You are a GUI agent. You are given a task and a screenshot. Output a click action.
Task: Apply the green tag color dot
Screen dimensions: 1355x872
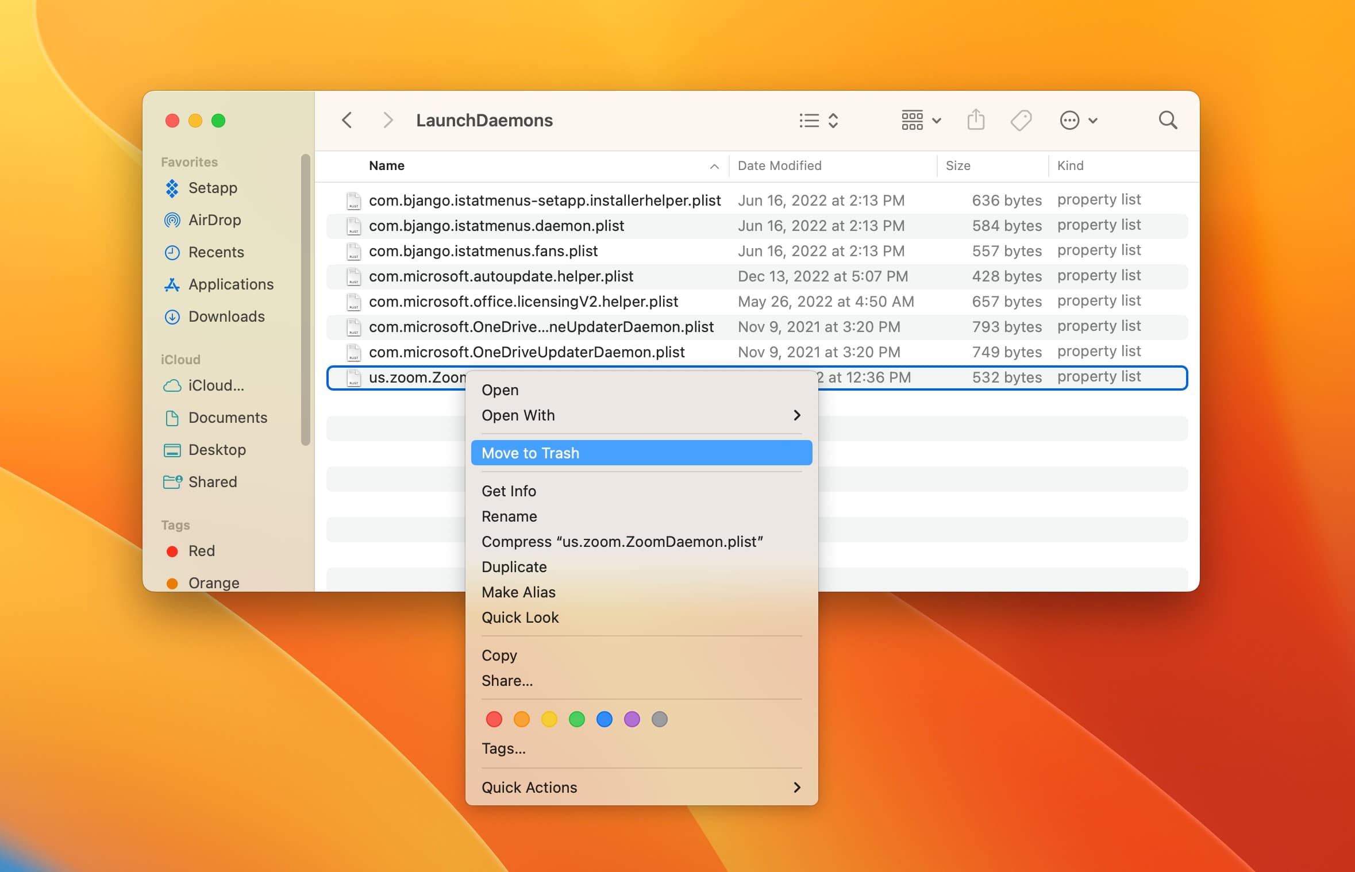(576, 719)
